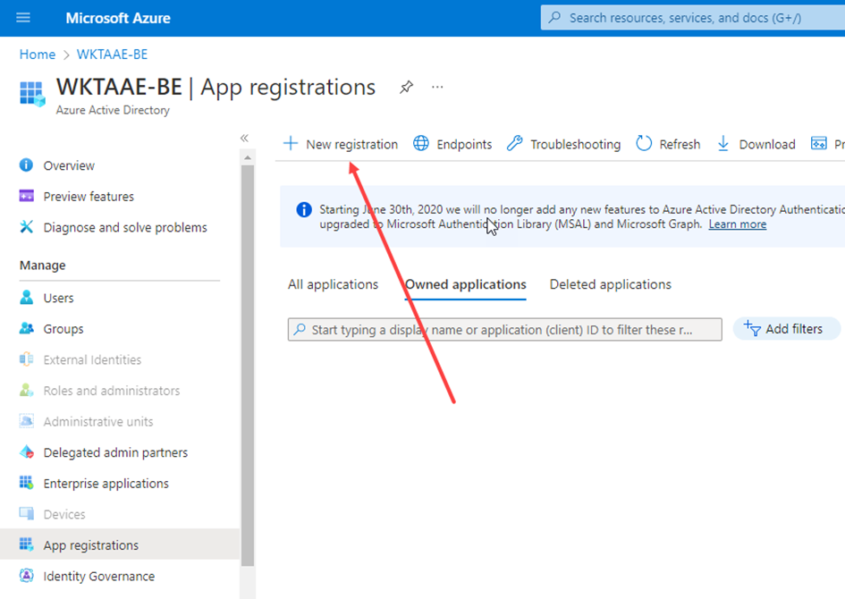Image resolution: width=845 pixels, height=599 pixels.
Task: Select the Deleted applications tab
Action: click(x=610, y=284)
